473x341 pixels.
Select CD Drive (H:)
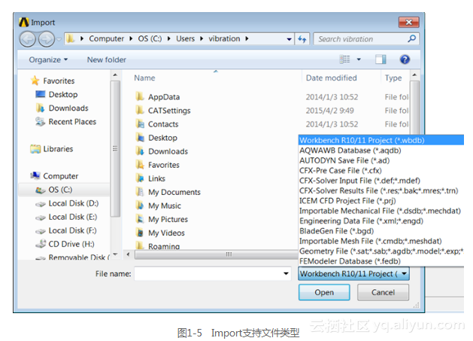point(71,244)
